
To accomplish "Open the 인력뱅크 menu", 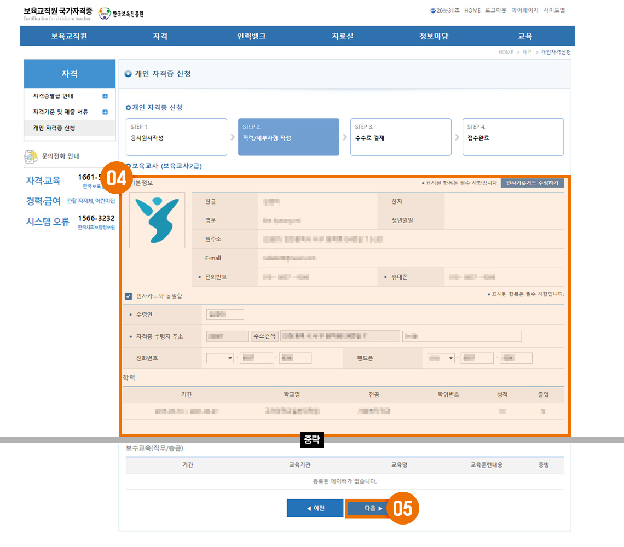I will tap(251, 36).
